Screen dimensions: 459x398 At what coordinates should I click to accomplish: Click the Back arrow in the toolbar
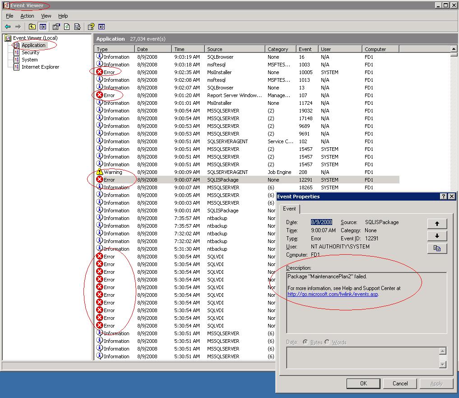(x=8, y=27)
